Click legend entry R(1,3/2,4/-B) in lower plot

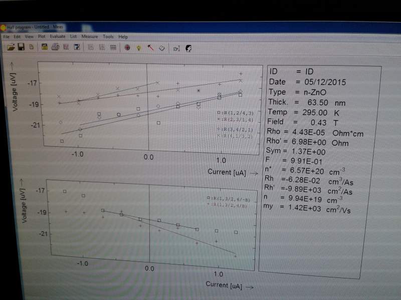click(x=229, y=199)
